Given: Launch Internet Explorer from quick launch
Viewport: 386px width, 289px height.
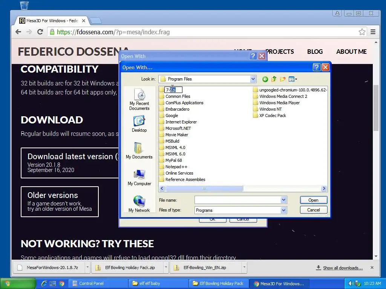Looking at the screenshot, I should tap(44, 283).
